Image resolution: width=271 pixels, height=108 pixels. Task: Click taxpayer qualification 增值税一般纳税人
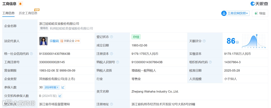pos(144,70)
